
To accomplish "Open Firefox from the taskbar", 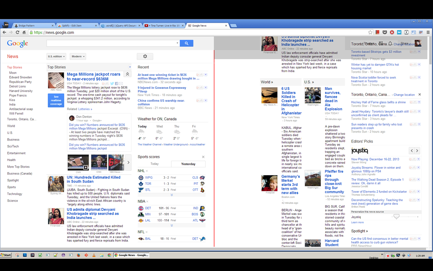I will point(78,255).
